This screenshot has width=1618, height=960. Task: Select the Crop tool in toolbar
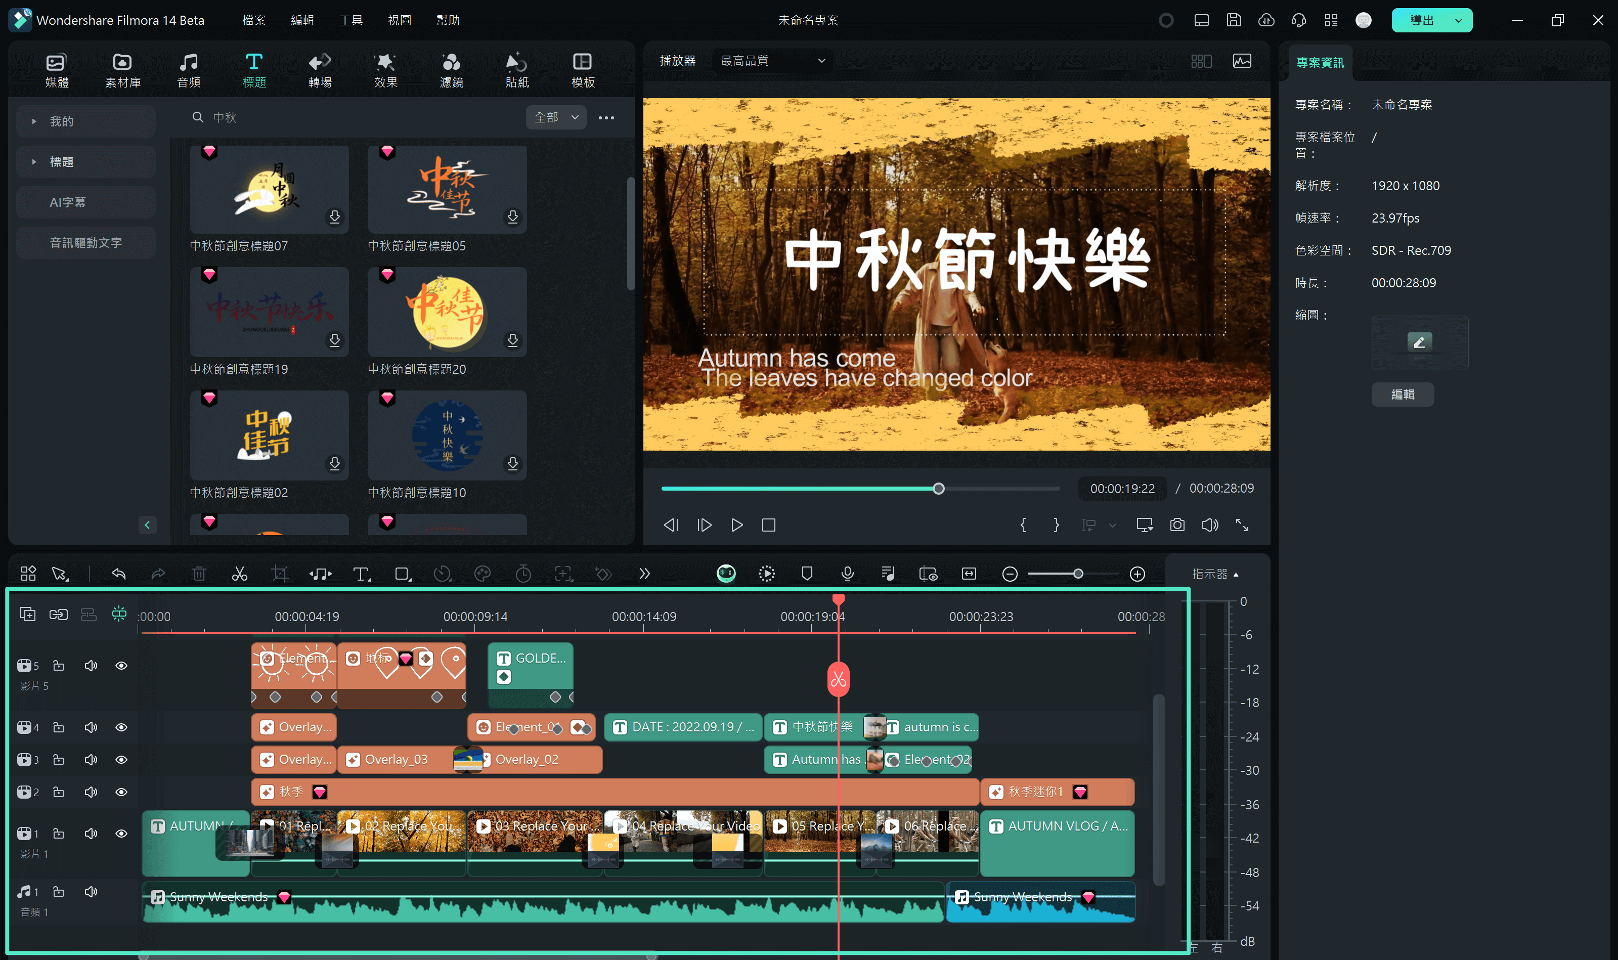(x=280, y=573)
